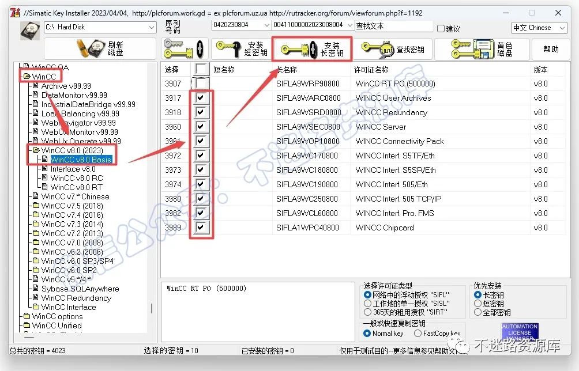Select Interface v8.0 tree item

pyautogui.click(x=73, y=169)
